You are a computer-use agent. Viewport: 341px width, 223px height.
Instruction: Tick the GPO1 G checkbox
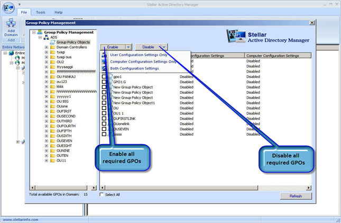click(104, 82)
